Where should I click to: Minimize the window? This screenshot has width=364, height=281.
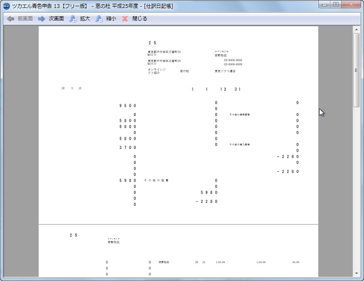tap(325, 5)
